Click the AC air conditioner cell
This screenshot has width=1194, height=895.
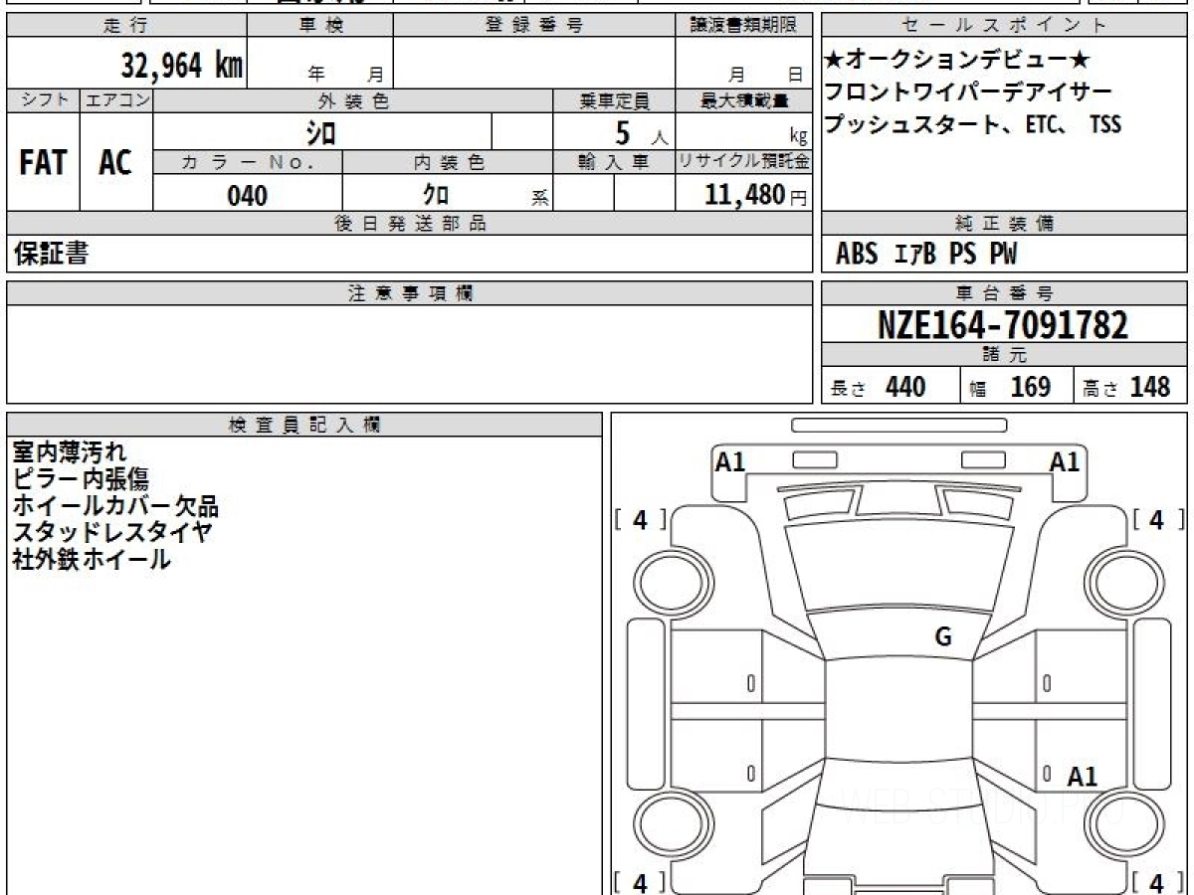tap(116, 163)
